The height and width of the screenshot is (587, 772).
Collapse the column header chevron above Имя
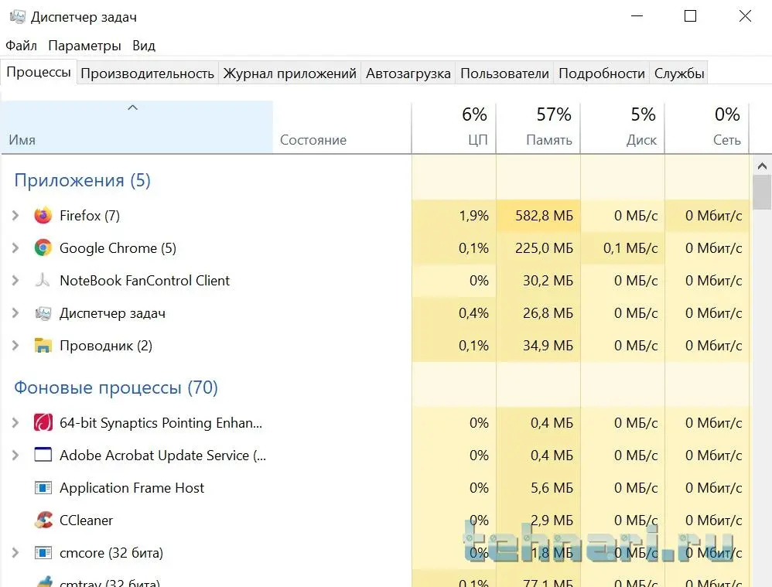pyautogui.click(x=132, y=108)
